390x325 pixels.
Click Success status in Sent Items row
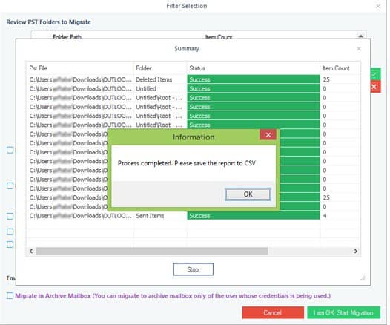click(x=254, y=216)
